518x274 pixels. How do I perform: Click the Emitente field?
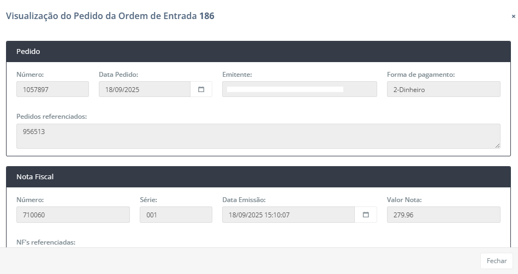coord(299,89)
